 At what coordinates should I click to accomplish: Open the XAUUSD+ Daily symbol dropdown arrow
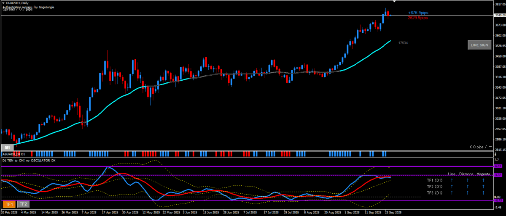[3, 3]
